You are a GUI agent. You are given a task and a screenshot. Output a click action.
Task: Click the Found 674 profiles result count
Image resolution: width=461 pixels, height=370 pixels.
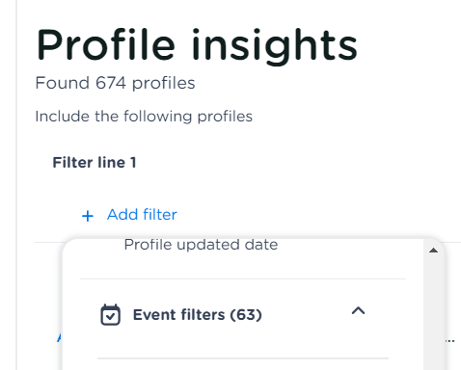115,83
